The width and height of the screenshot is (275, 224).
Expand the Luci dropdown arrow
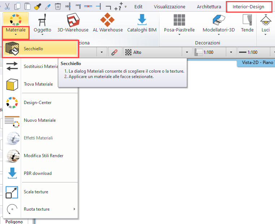click(265, 35)
